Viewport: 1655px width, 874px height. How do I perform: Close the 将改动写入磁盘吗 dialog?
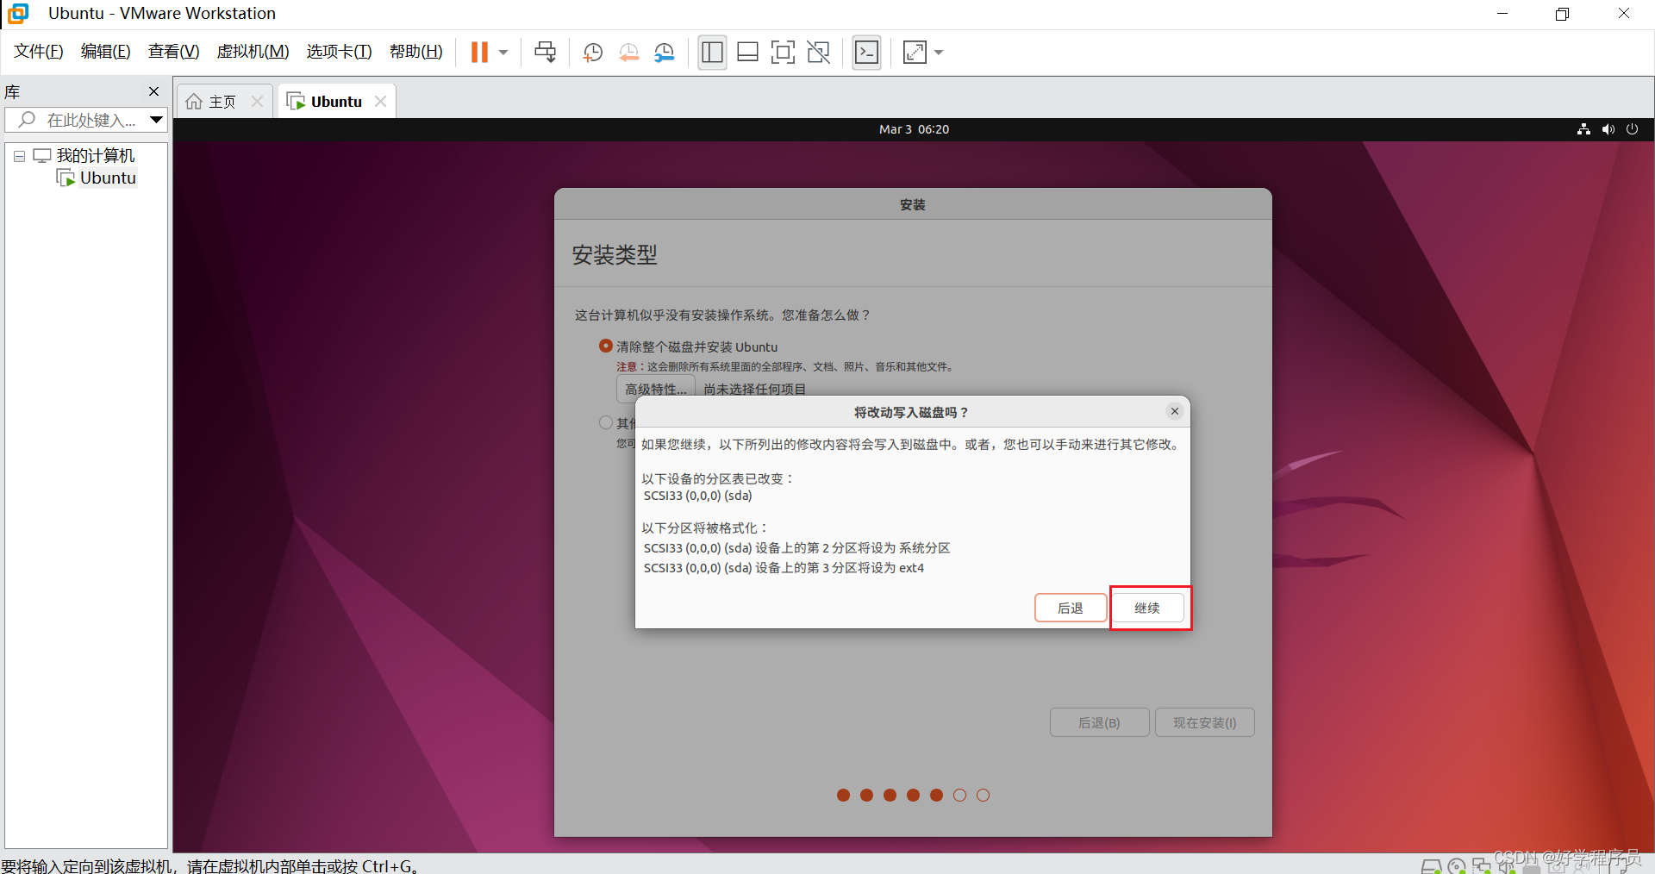coord(1175,411)
